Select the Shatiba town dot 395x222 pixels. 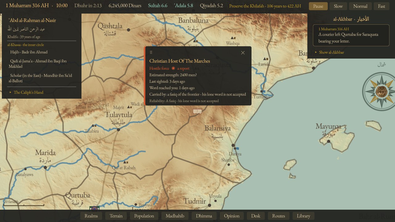click(x=229, y=165)
